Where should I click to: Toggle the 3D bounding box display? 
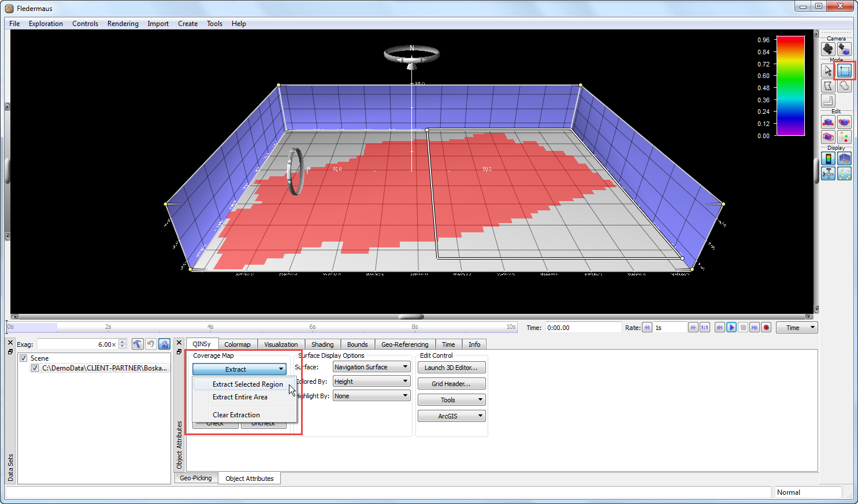point(844,158)
